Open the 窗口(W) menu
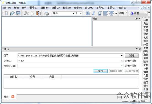This screenshot has height=104, width=152. click(89, 8)
